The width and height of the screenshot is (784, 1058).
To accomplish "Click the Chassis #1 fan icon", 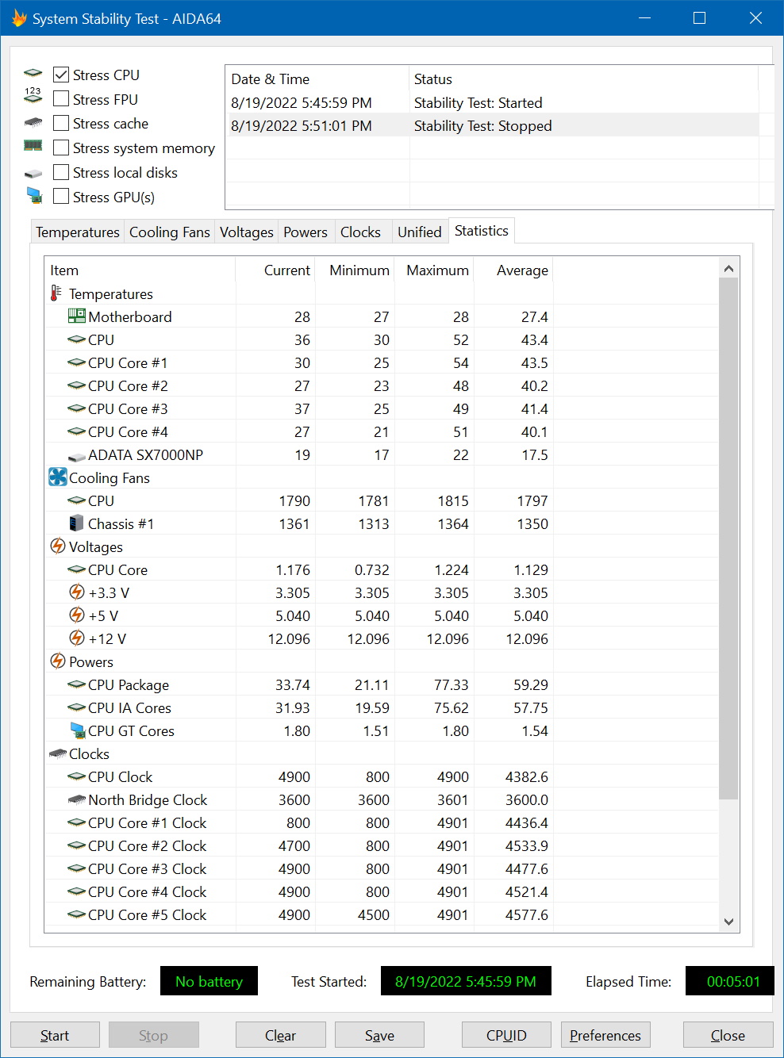I will [x=77, y=523].
